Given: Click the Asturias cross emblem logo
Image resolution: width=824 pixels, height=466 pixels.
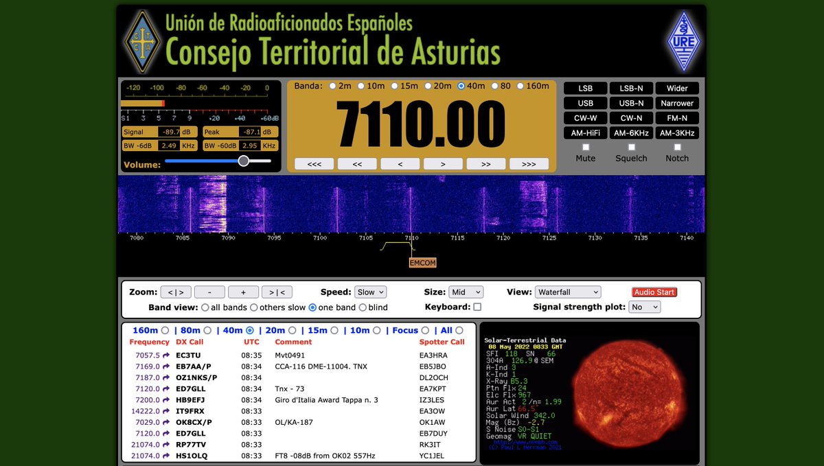Looking at the screenshot, I should coord(142,41).
